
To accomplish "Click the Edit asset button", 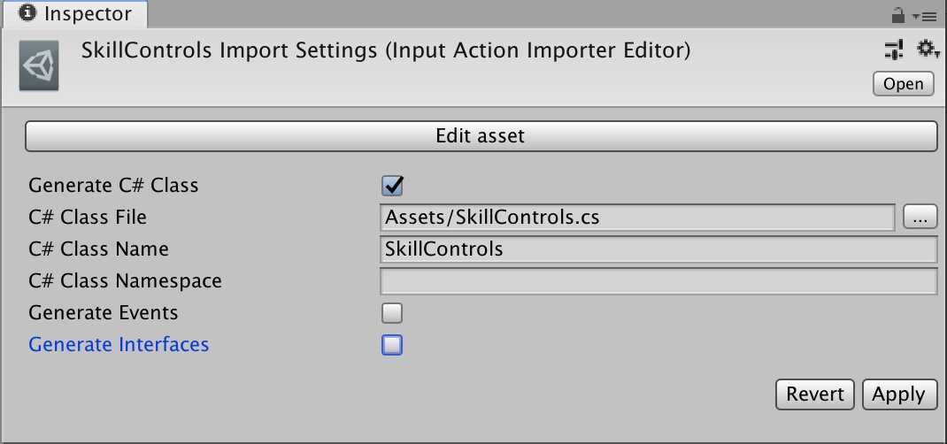I will [481, 135].
